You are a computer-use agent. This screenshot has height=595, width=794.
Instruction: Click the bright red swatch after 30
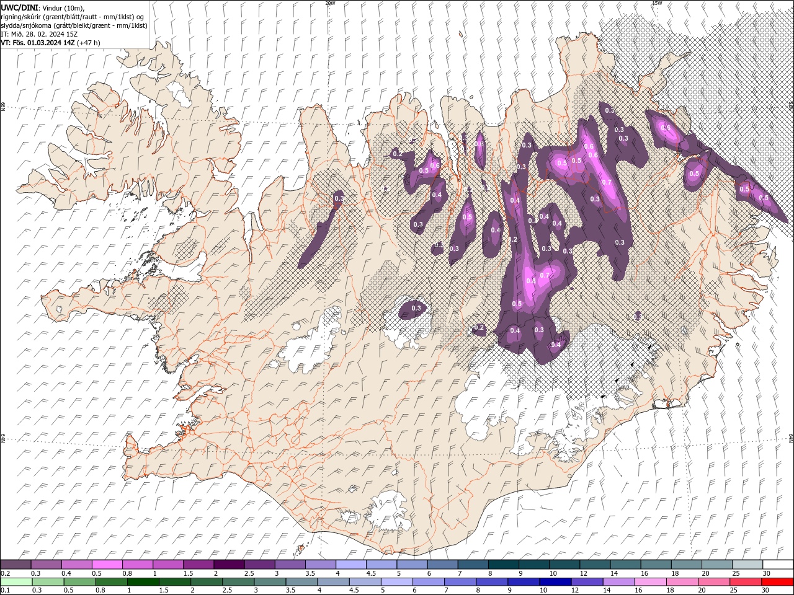tap(777, 582)
